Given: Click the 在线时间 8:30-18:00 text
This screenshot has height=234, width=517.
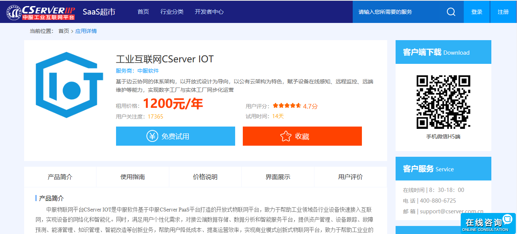Looking at the screenshot, I should pos(434,190).
